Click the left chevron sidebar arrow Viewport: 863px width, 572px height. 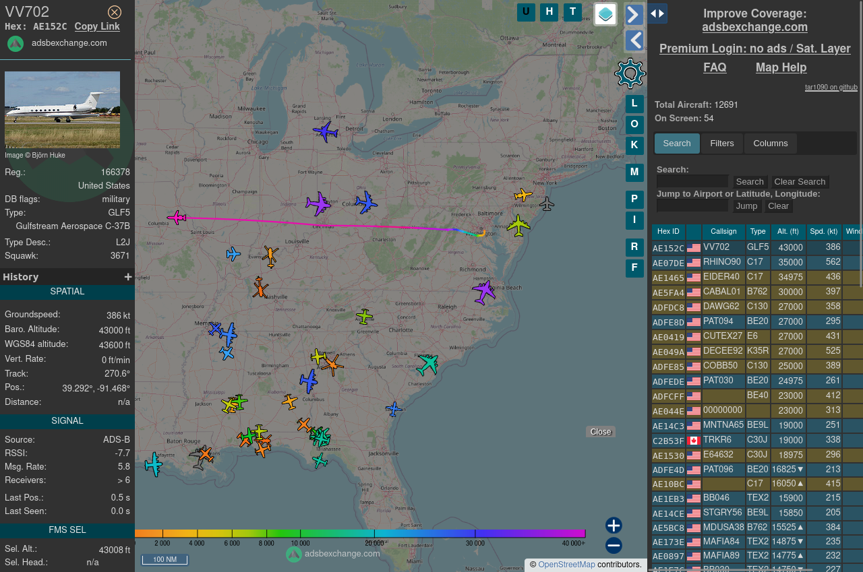click(634, 40)
